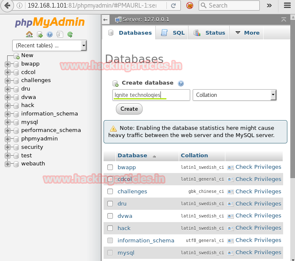Click browser back arrow button
Screen dimensions: 295x261
pyautogui.click(x=7, y=5)
